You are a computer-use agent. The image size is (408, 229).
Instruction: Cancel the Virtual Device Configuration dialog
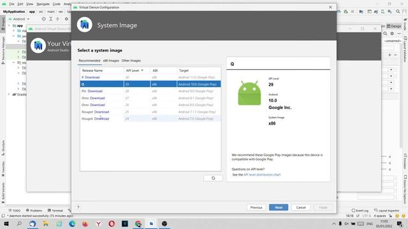[301, 207]
